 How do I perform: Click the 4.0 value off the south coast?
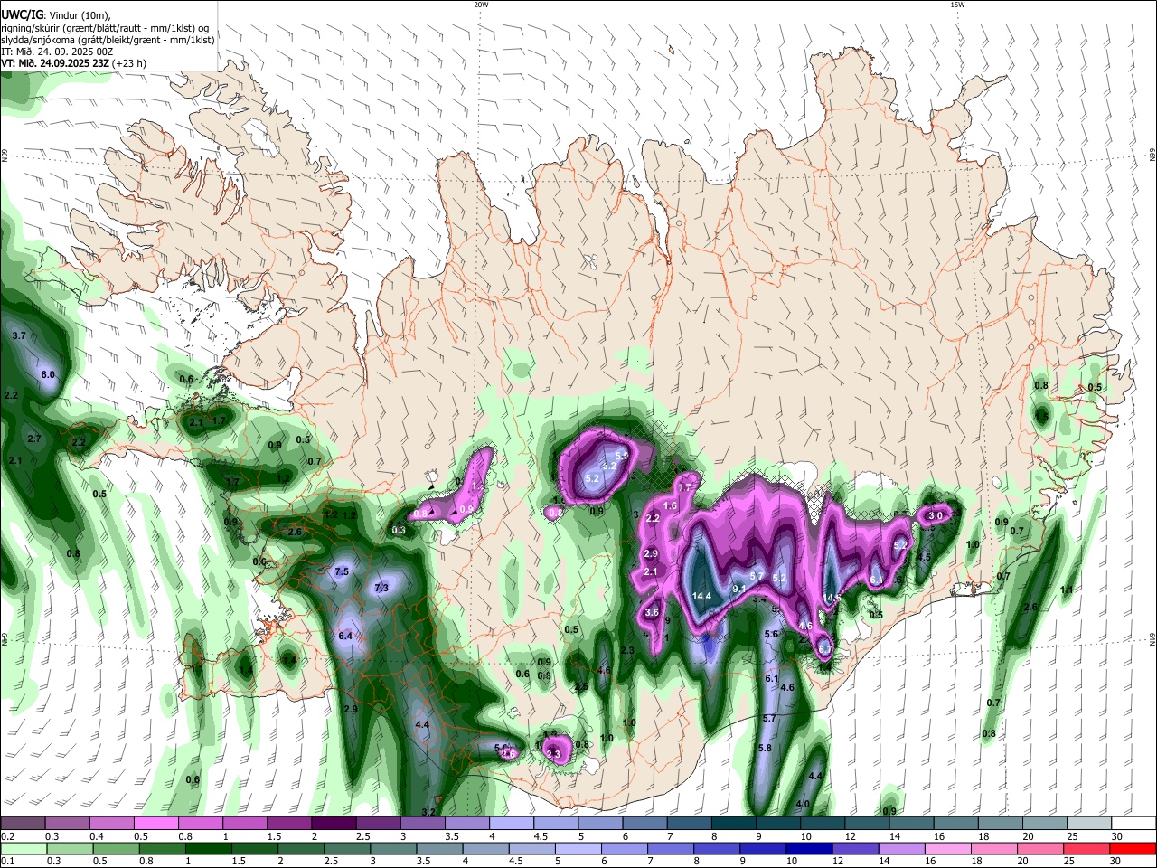[803, 804]
